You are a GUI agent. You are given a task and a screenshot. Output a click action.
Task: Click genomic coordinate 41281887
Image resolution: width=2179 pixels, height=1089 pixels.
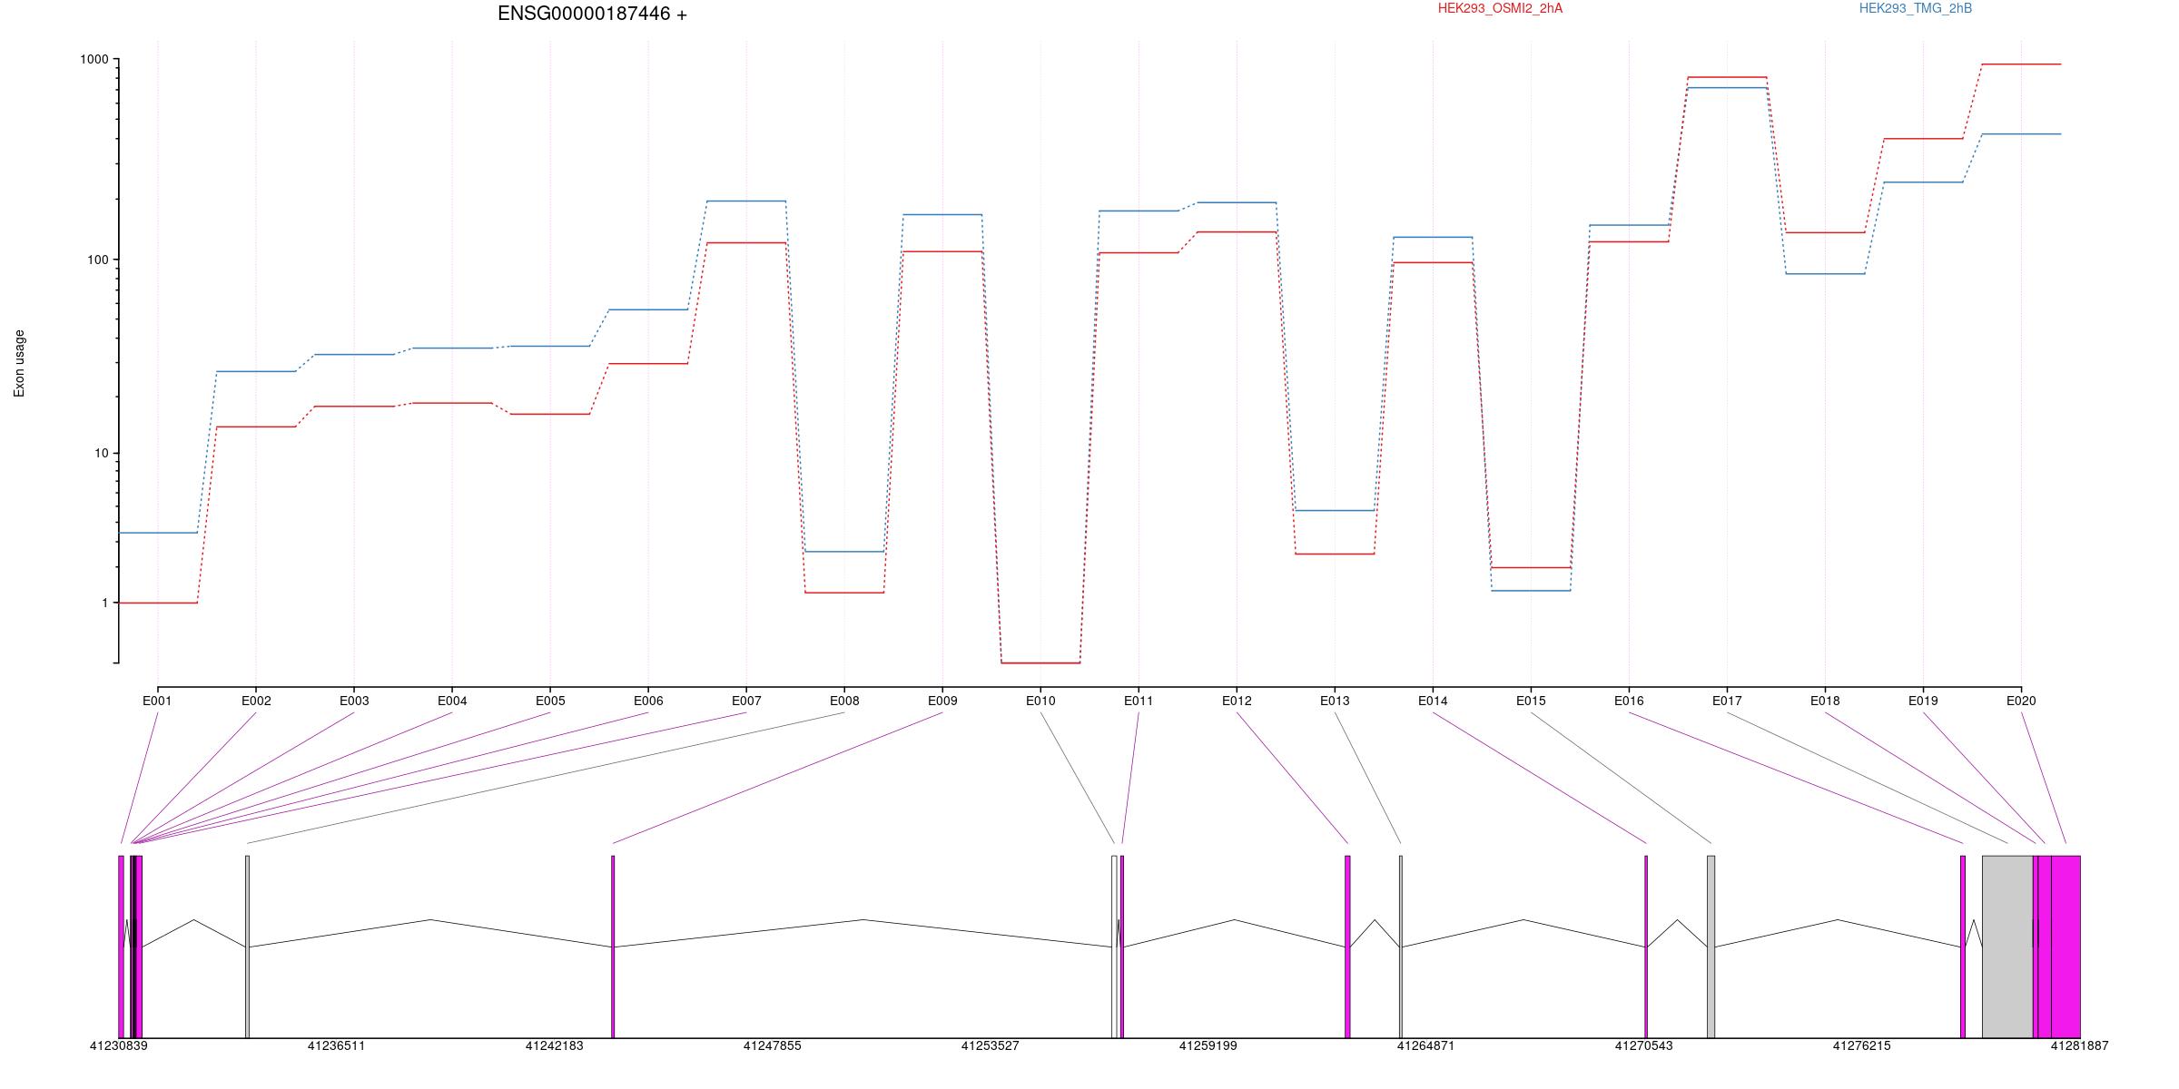tap(2079, 1046)
